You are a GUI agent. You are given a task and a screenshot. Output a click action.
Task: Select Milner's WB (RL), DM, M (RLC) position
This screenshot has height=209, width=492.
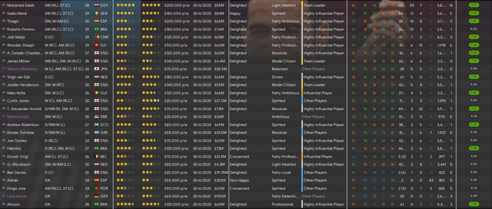63,61
